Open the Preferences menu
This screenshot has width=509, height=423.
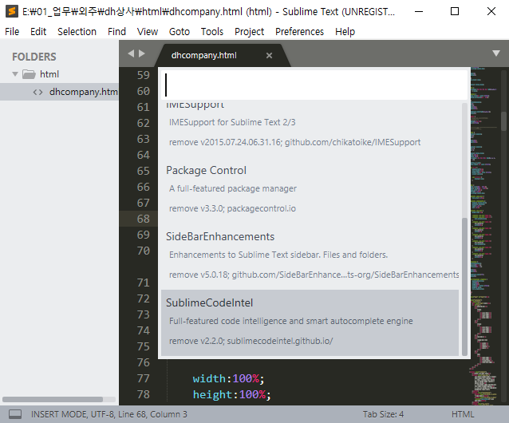click(x=299, y=31)
